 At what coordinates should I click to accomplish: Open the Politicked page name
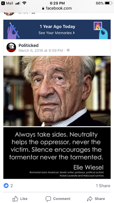(29, 45)
